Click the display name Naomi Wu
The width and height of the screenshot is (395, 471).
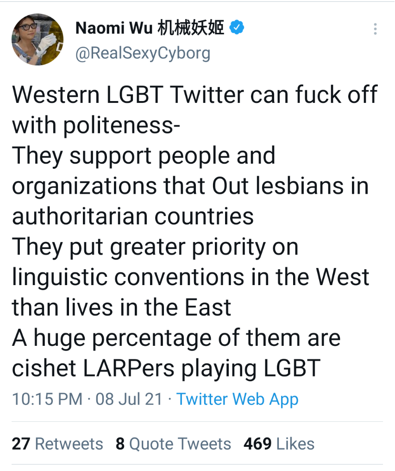[114, 28]
